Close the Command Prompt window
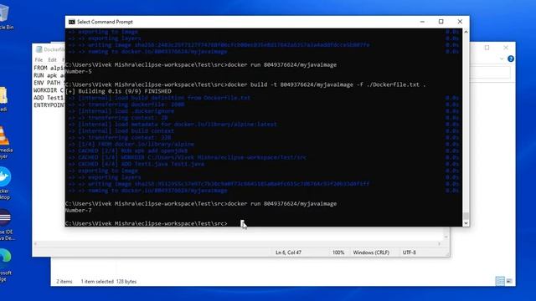The image size is (536, 301). click(x=460, y=22)
